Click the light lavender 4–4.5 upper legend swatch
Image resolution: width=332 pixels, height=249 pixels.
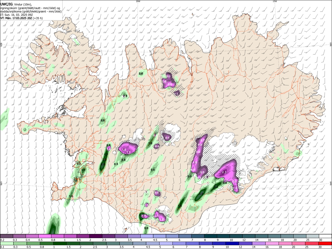(147, 236)
